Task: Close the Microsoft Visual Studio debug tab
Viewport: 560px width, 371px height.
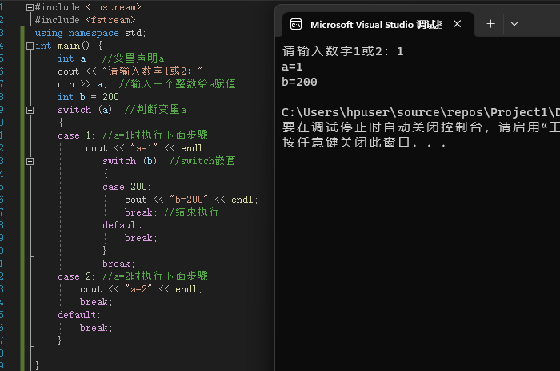Action: point(458,24)
